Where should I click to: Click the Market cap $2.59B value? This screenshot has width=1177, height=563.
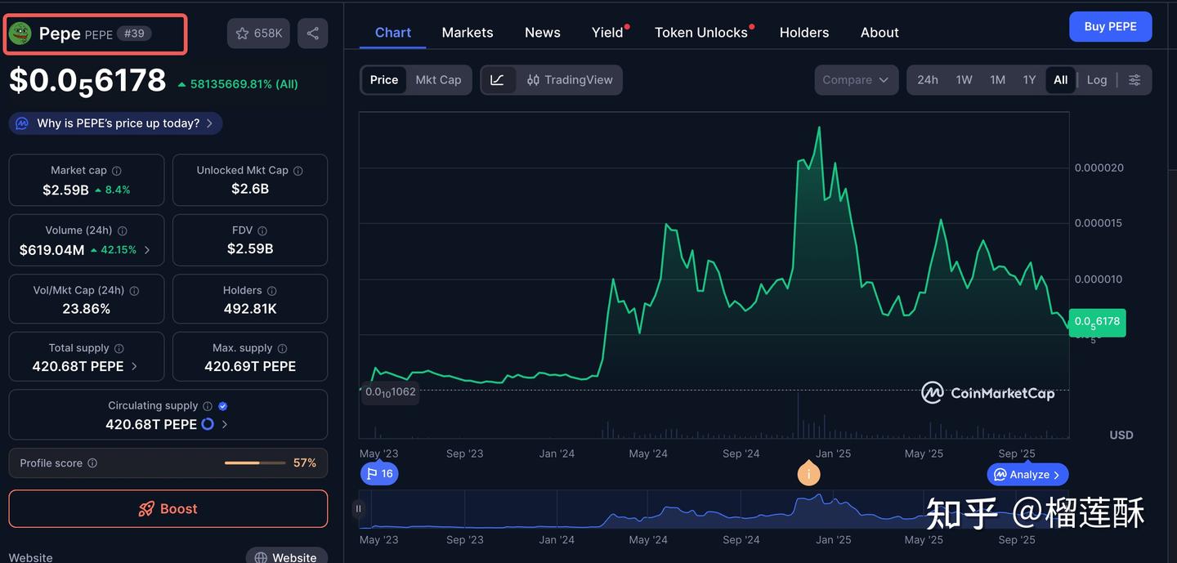pos(65,190)
